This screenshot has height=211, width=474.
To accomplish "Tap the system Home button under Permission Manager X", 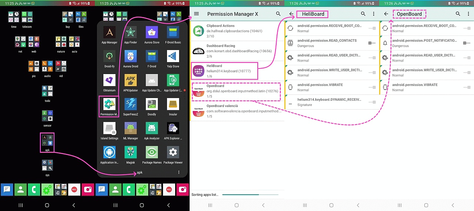I will click(237, 205).
